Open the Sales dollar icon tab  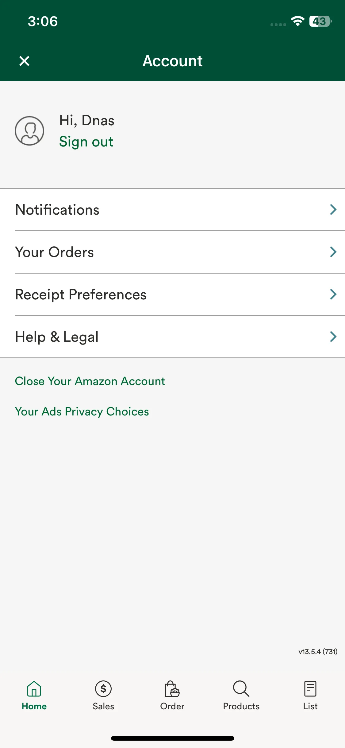coord(103,689)
